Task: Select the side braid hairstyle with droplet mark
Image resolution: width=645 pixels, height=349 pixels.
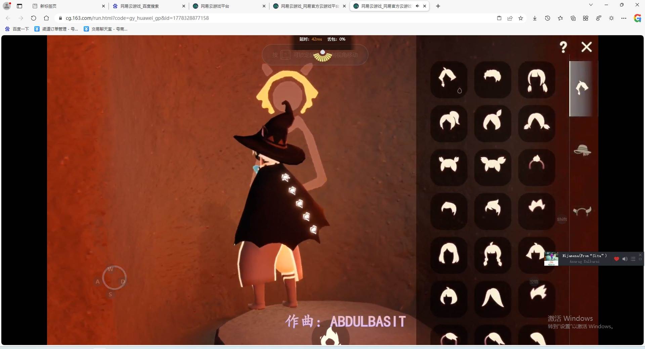Action: (449, 80)
